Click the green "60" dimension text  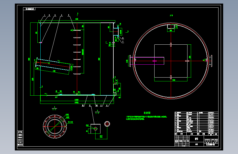point(101,136)
